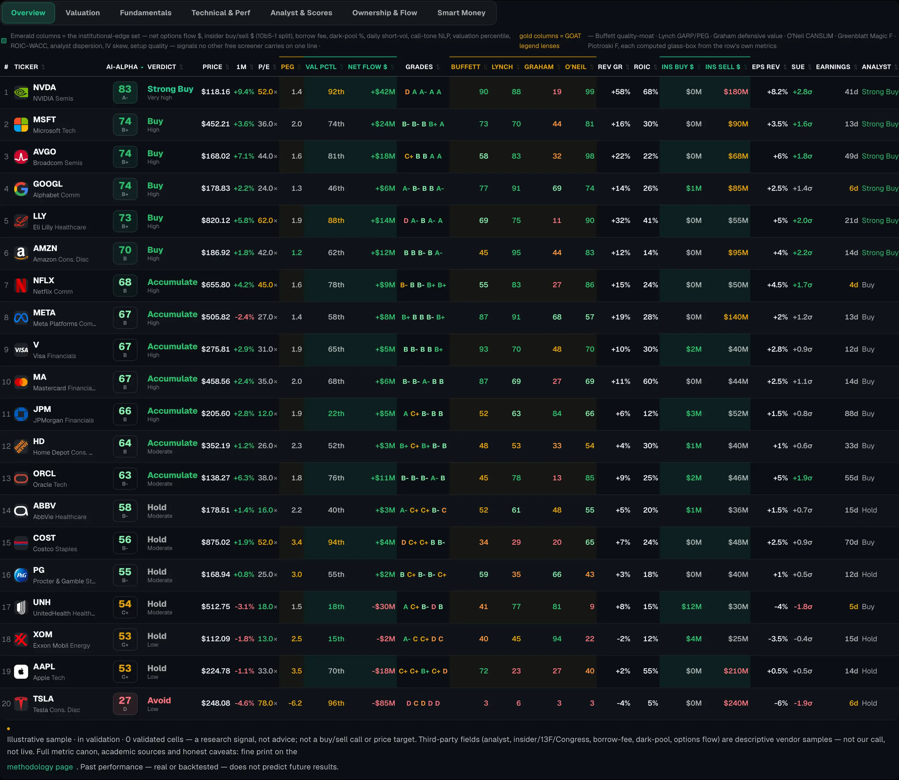Sort by the EPS REV column header

tap(769, 67)
